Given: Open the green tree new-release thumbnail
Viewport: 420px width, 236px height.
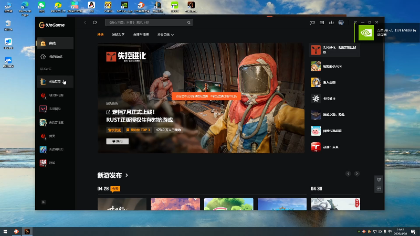Looking at the screenshot, I should [228, 204].
